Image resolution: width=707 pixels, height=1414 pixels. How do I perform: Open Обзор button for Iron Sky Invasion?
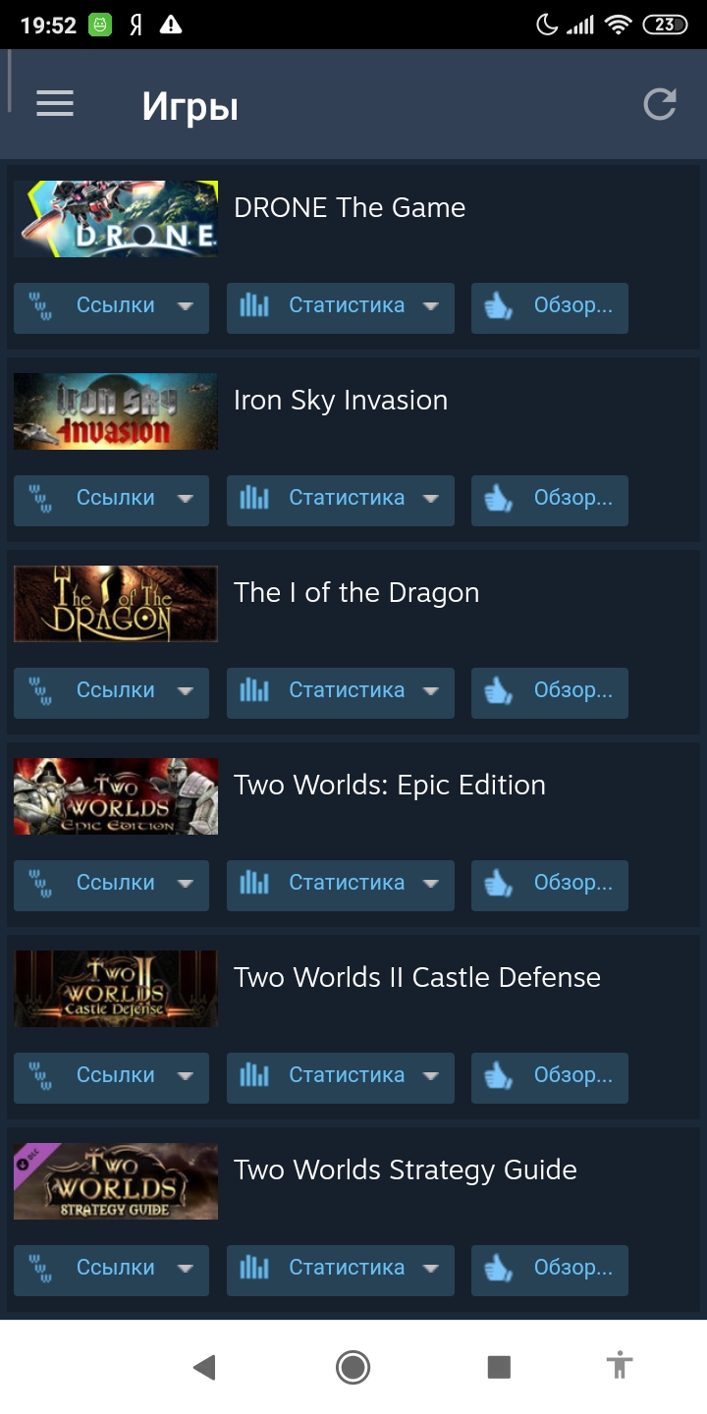click(550, 501)
